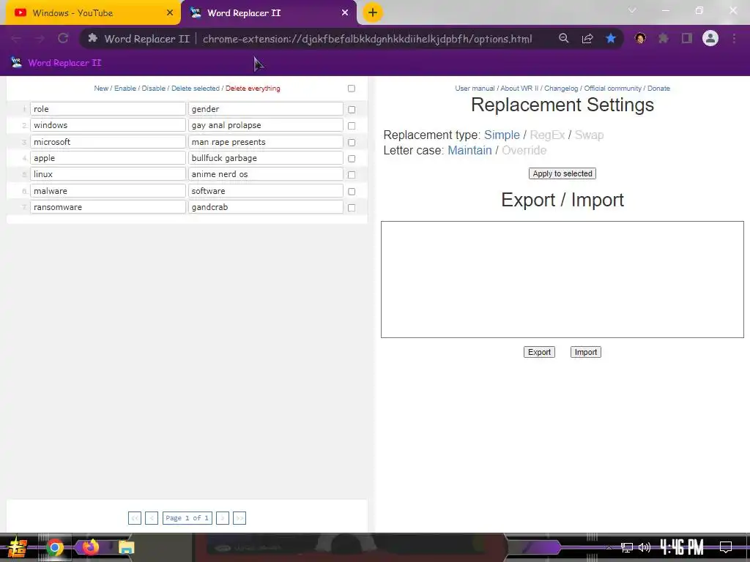Open the Chrome profile avatar
This screenshot has width=750, height=562.
pos(710,38)
